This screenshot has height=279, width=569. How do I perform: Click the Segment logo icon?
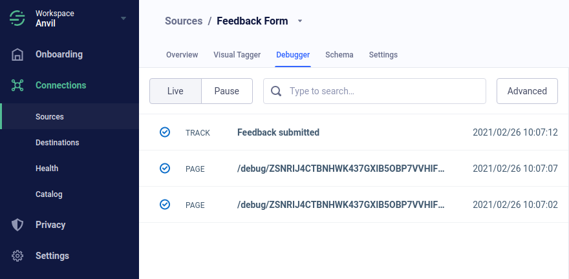click(17, 18)
